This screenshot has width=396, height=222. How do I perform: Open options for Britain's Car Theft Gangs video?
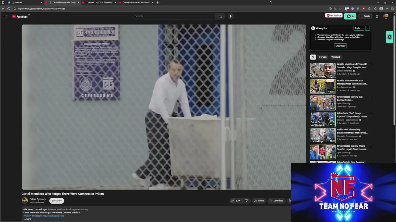(371, 114)
